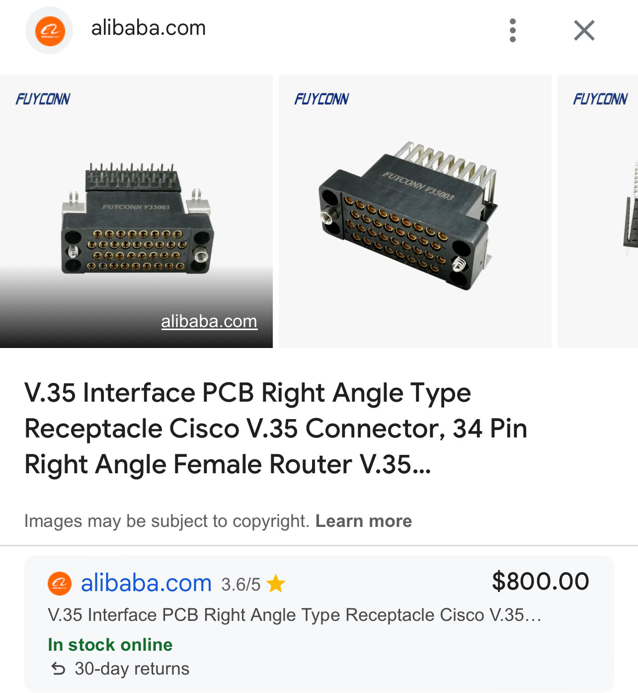Viewport: 638px width, 693px height.
Task: Click the 3.6/5 seller rating
Action: tap(240, 585)
